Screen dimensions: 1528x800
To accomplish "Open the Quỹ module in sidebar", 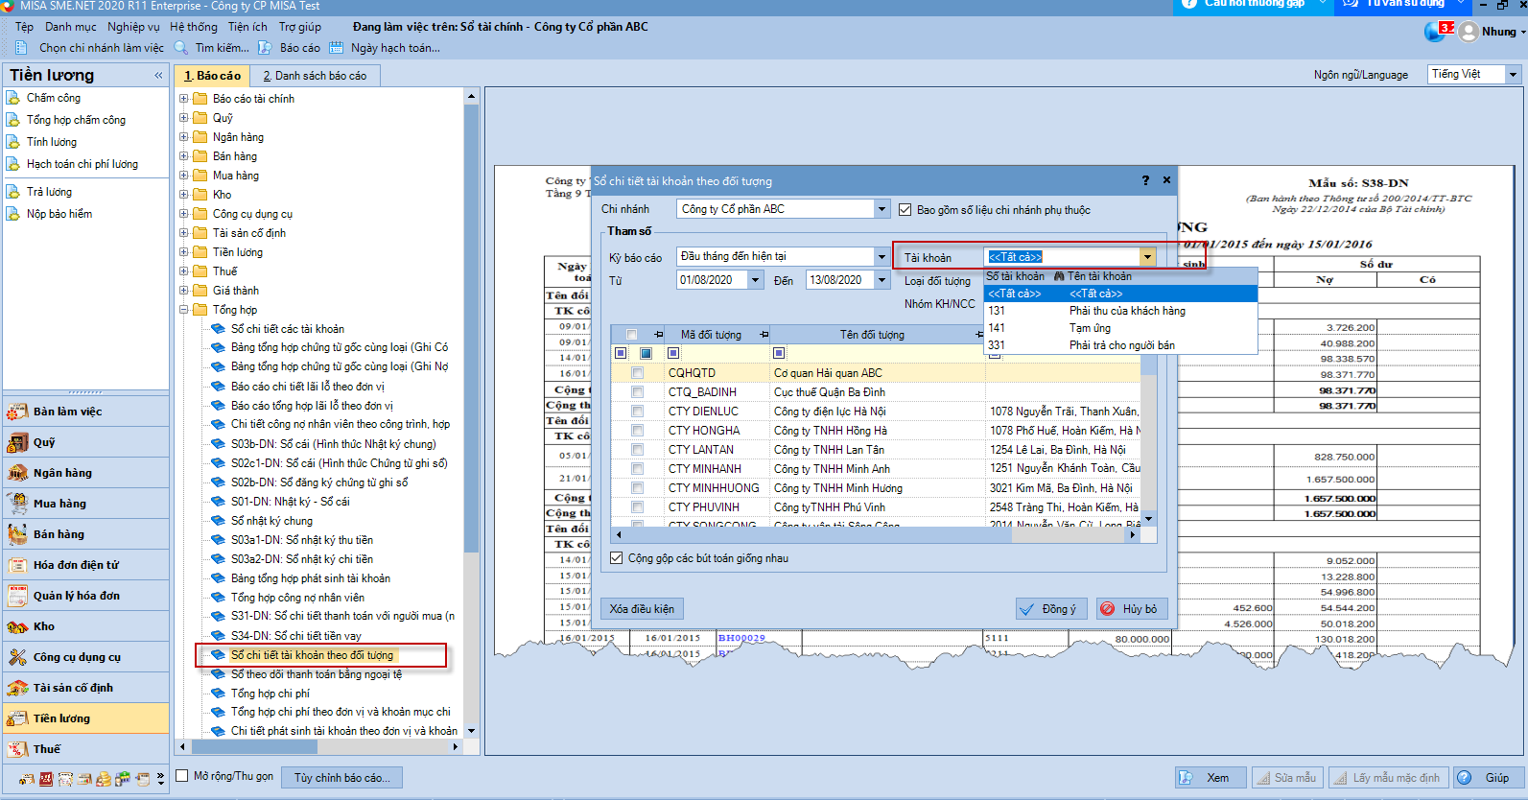I will [x=86, y=442].
